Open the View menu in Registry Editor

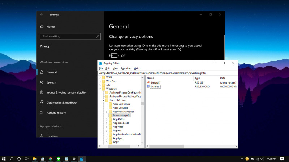point(115,68)
